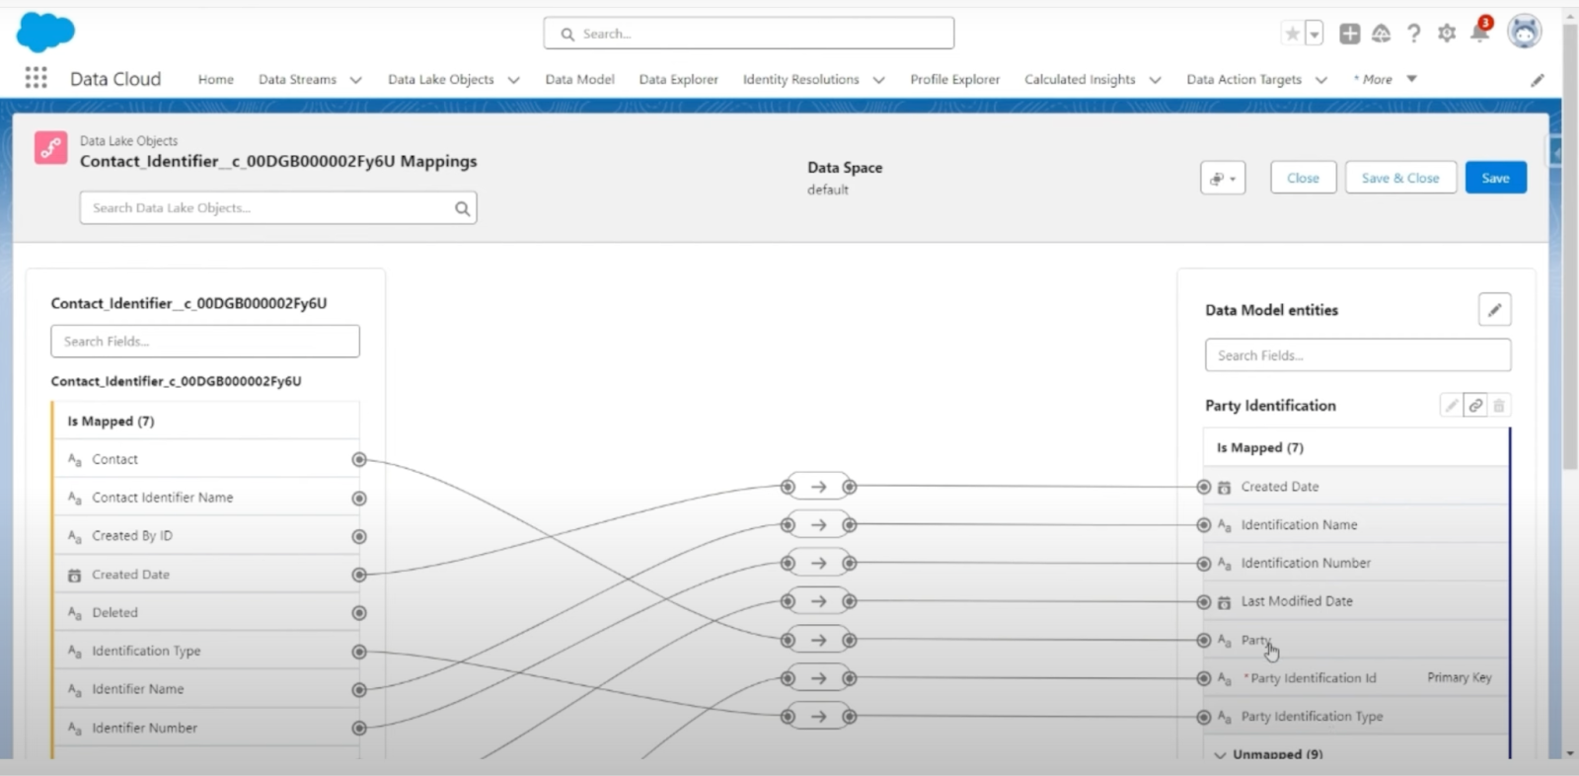Expand the Data Action Targets menu chevron
This screenshot has width=1579, height=776.
pyautogui.click(x=1320, y=80)
